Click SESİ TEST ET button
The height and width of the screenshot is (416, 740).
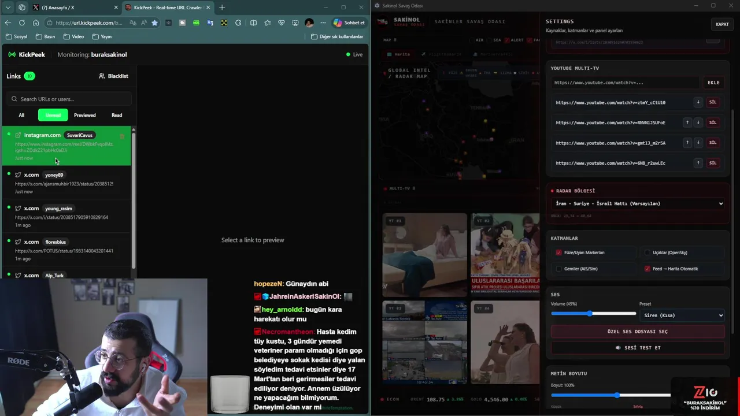(x=638, y=348)
